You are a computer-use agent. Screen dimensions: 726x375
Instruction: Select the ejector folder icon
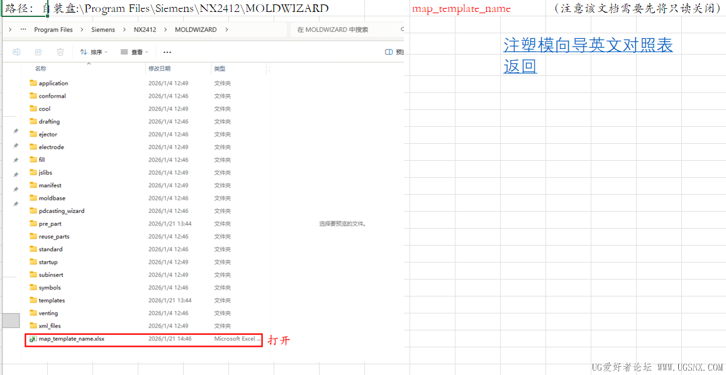(x=33, y=134)
